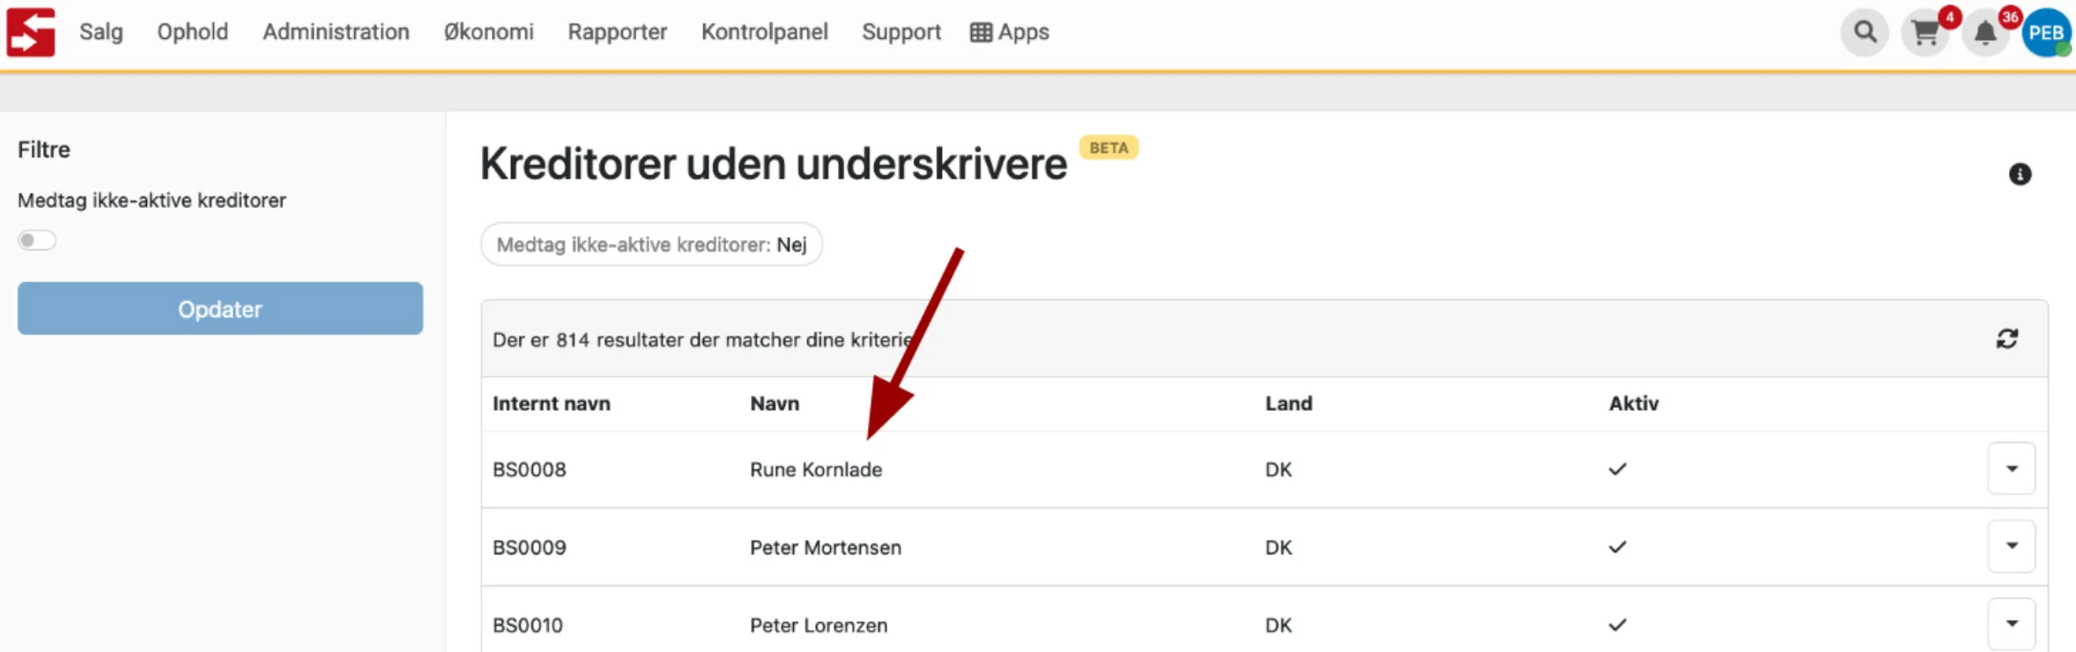Viewport: 2076px width, 652px height.
Task: Enable the Medtag ikke-aktive kreditorer toggle
Action: click(37, 240)
